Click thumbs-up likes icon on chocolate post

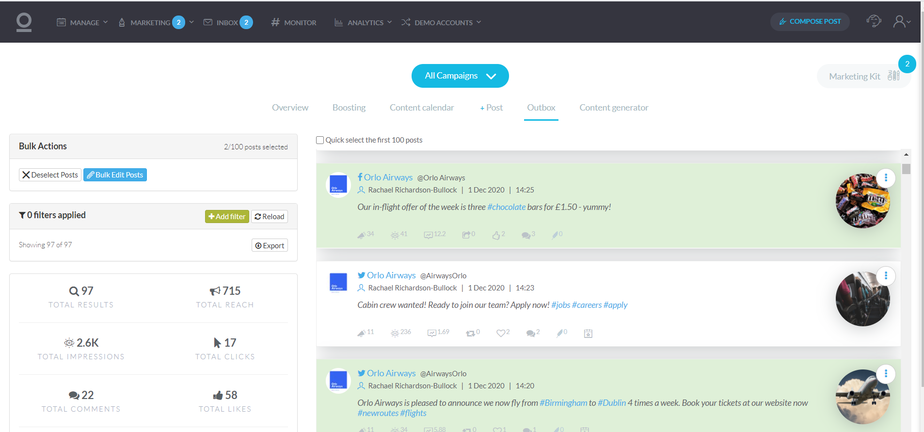pyautogui.click(x=496, y=235)
